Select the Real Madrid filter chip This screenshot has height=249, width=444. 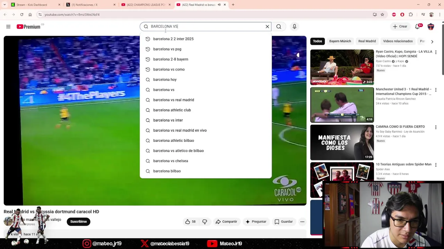367,41
